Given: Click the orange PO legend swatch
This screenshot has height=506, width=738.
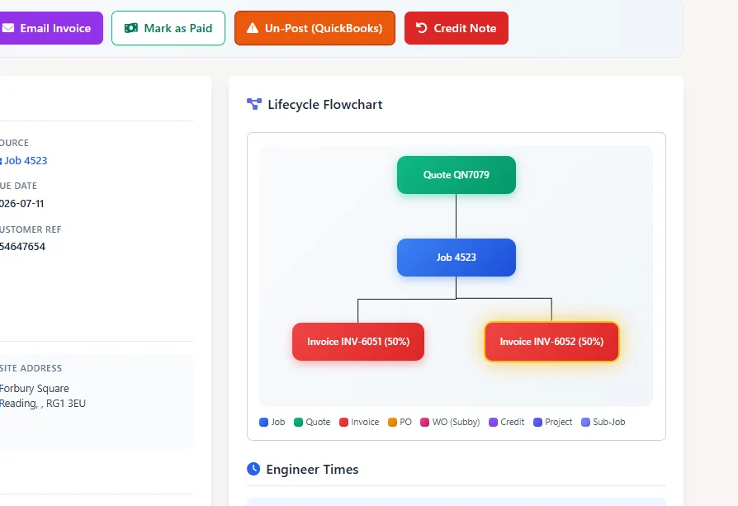Looking at the screenshot, I should click(393, 422).
